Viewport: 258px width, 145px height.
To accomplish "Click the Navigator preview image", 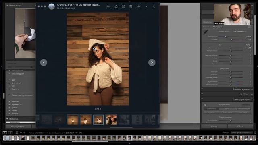I will pos(25,33).
